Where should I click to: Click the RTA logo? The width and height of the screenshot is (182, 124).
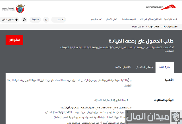[x=161, y=7]
